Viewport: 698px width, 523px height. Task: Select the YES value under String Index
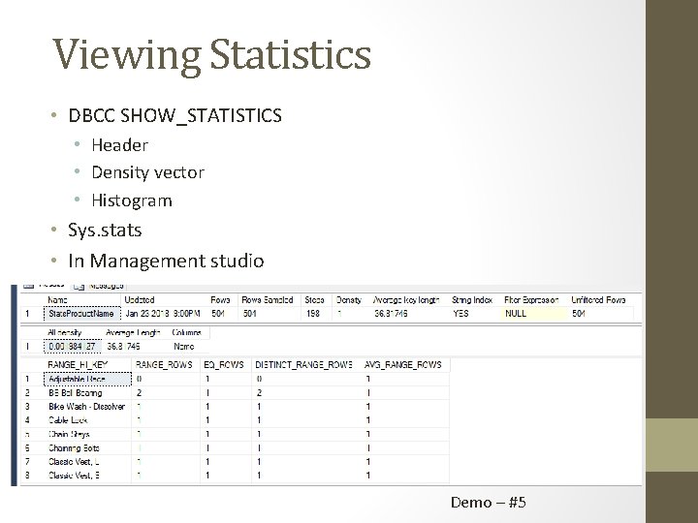pos(460,314)
